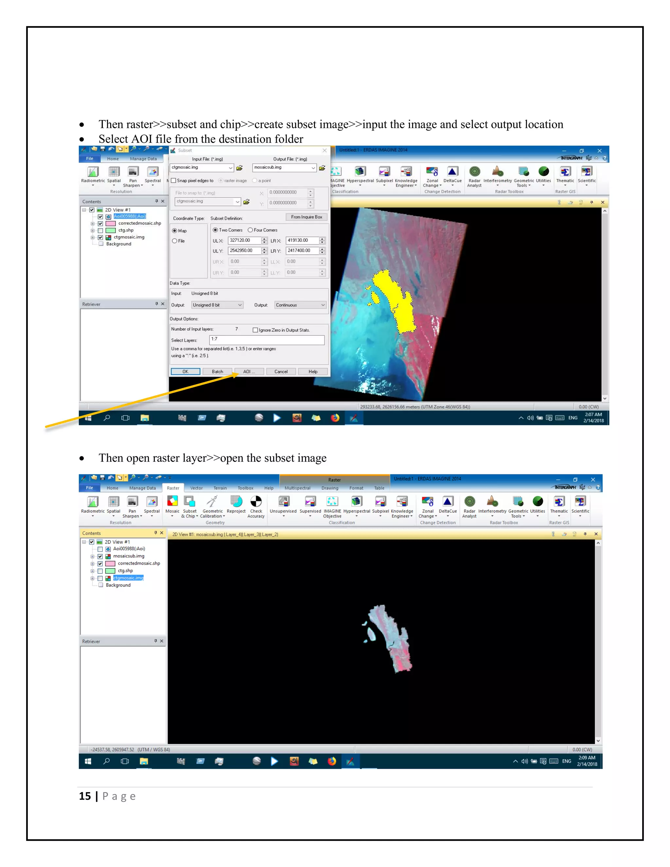
Task: Click the From Inquire Box button
Action: pos(307,217)
